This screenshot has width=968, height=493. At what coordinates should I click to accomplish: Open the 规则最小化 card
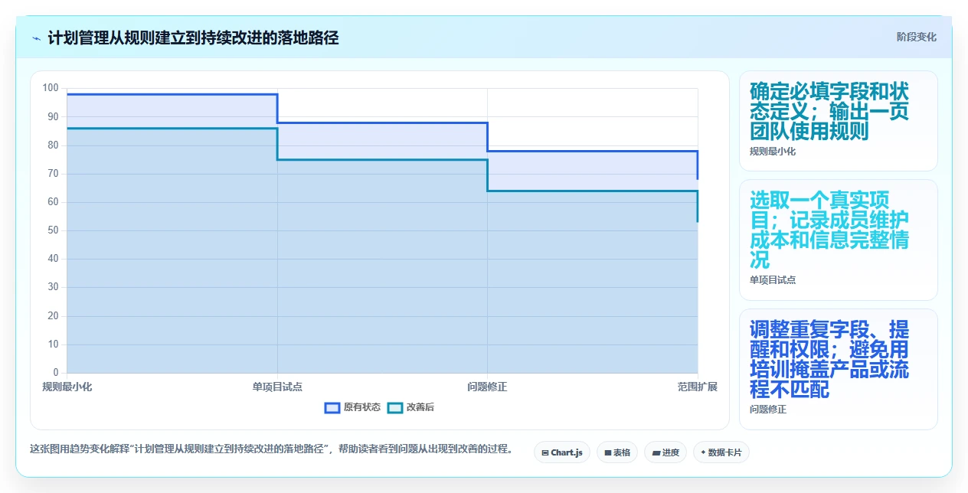click(838, 121)
